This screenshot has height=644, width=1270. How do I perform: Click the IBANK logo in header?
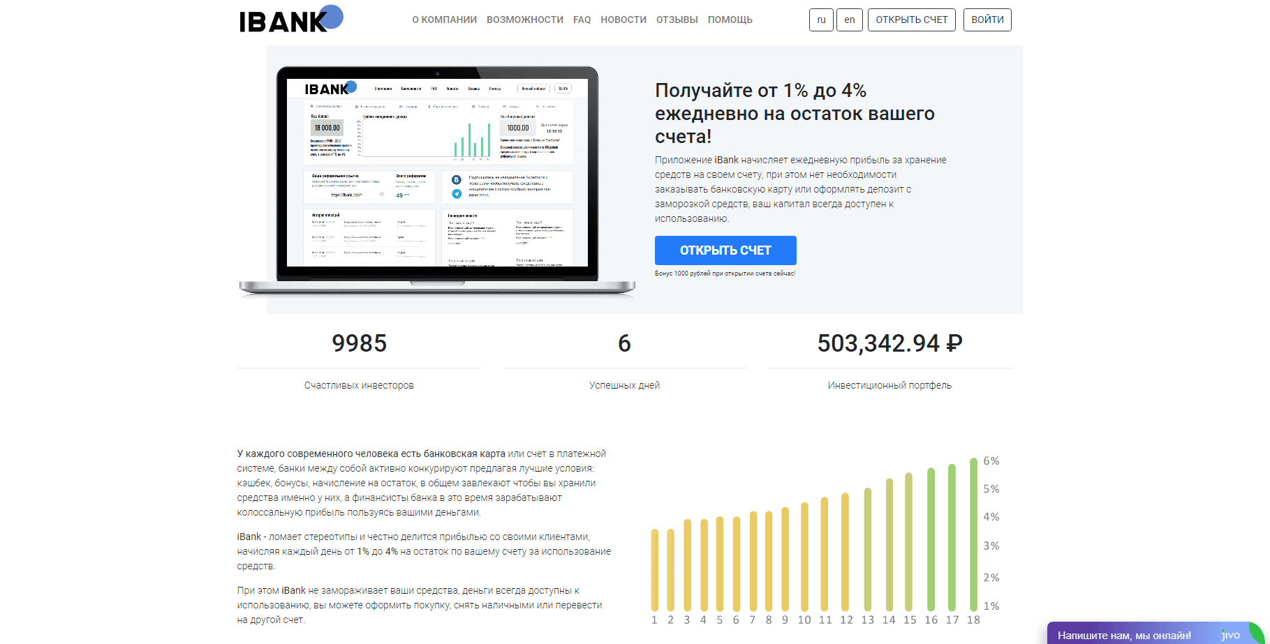point(290,20)
